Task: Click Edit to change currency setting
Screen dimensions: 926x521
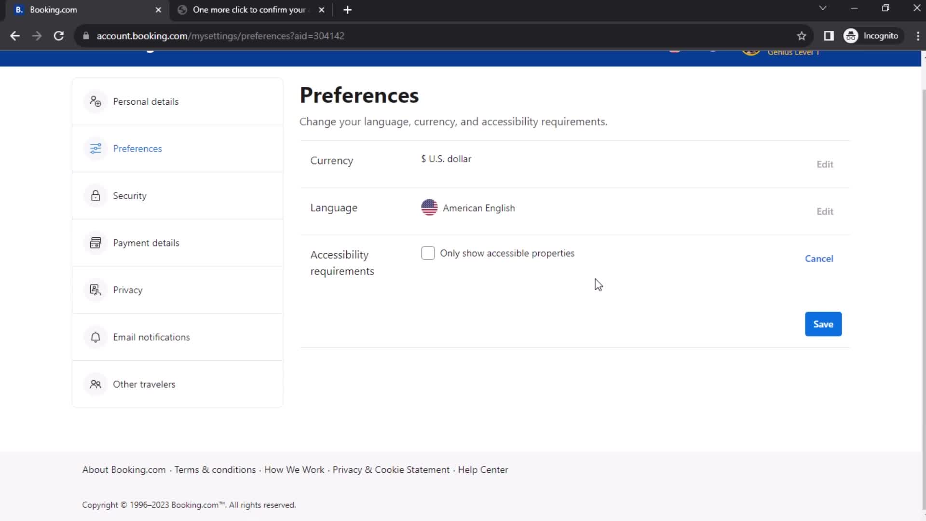Action: (824, 164)
